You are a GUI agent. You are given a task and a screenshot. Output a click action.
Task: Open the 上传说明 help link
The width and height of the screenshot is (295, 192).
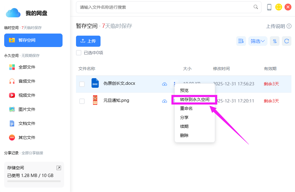coord(279,26)
